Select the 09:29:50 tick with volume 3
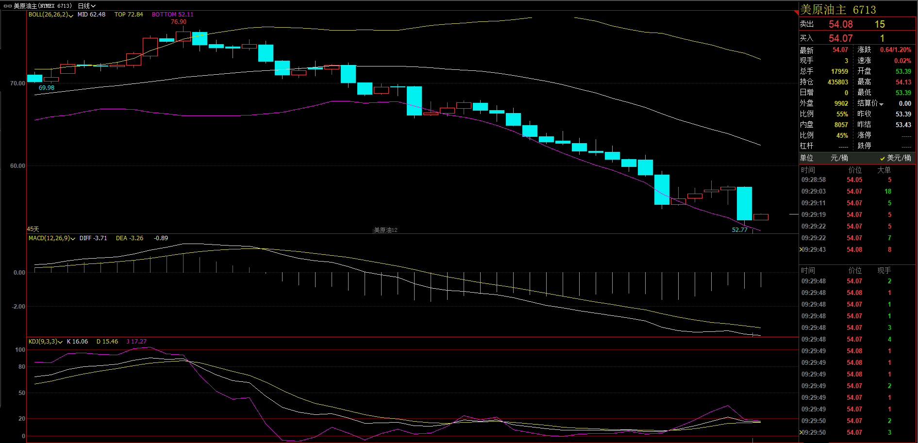 tap(857, 433)
